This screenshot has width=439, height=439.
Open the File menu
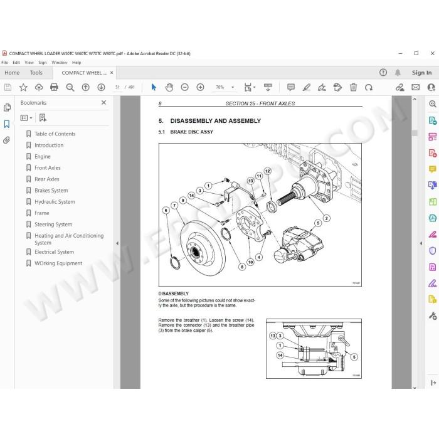tap(5, 63)
